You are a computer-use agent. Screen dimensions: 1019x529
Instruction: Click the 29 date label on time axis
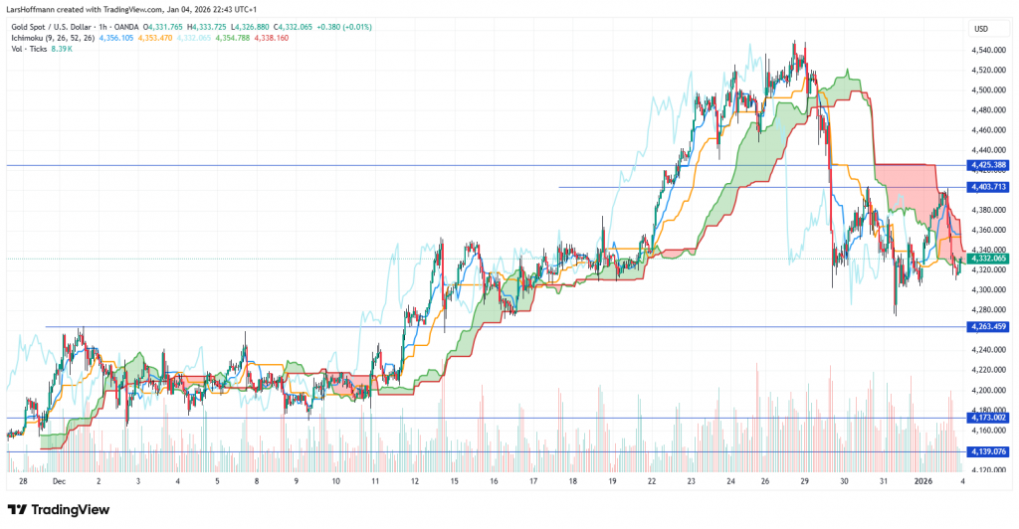pyautogui.click(x=803, y=480)
